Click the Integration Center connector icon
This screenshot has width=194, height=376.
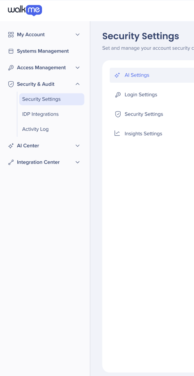[11, 162]
